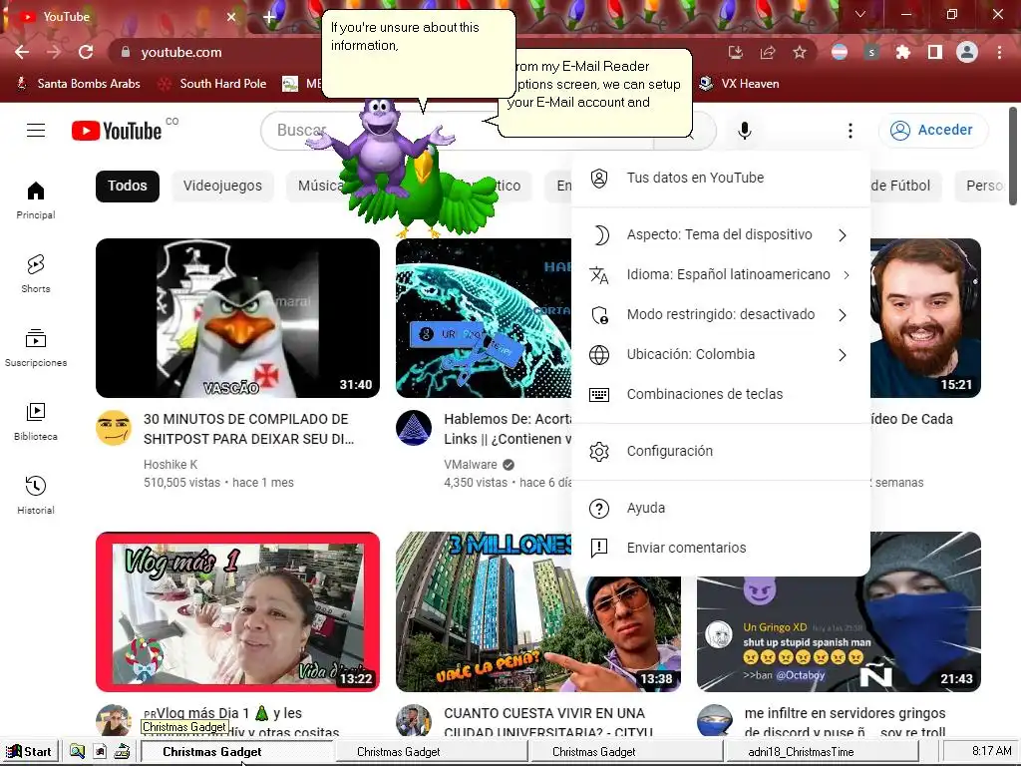Screen dimensions: 1021x766
Task: Open the YouTube hamburger guide menu
Action: [x=36, y=131]
